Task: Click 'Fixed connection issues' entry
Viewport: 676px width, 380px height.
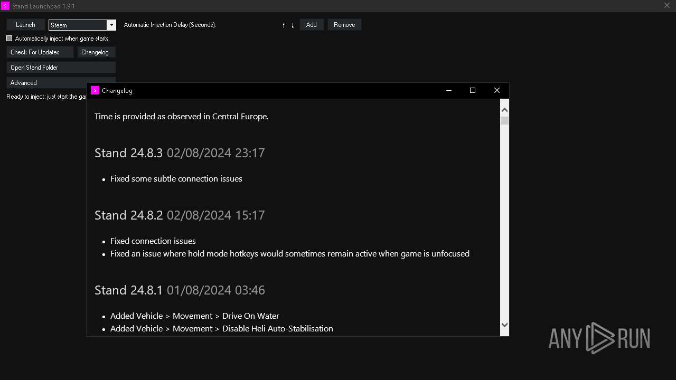Action: point(153,241)
